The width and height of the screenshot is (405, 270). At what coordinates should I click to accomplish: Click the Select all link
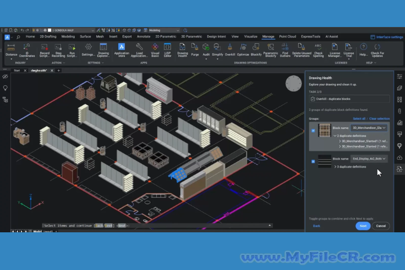click(x=359, y=119)
